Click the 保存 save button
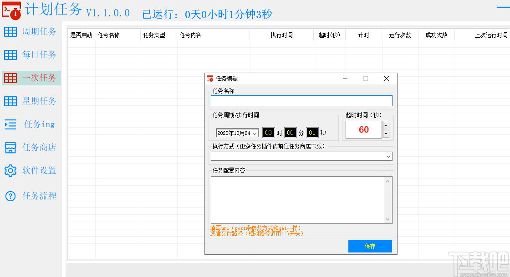This screenshot has height=277, width=510. 370,246
